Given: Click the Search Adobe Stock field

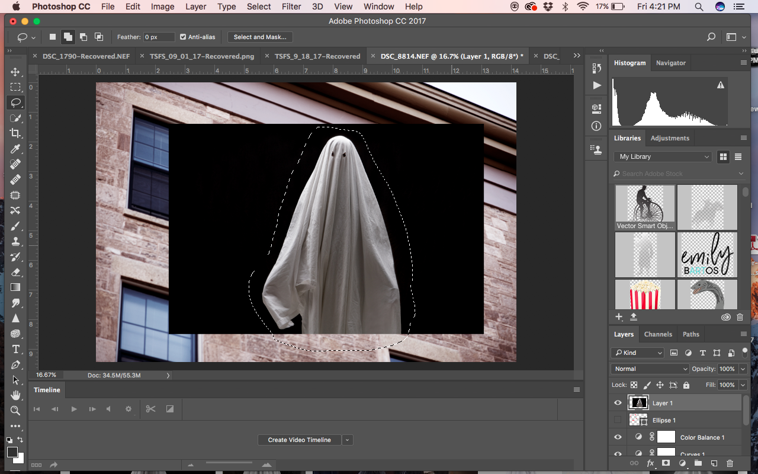Looking at the screenshot, I should click(x=679, y=174).
